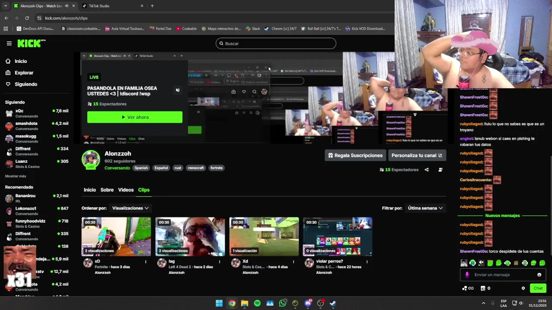552x310 pixels.
Task: Focus the Enviar un mensaje chat input
Action: tap(503, 275)
